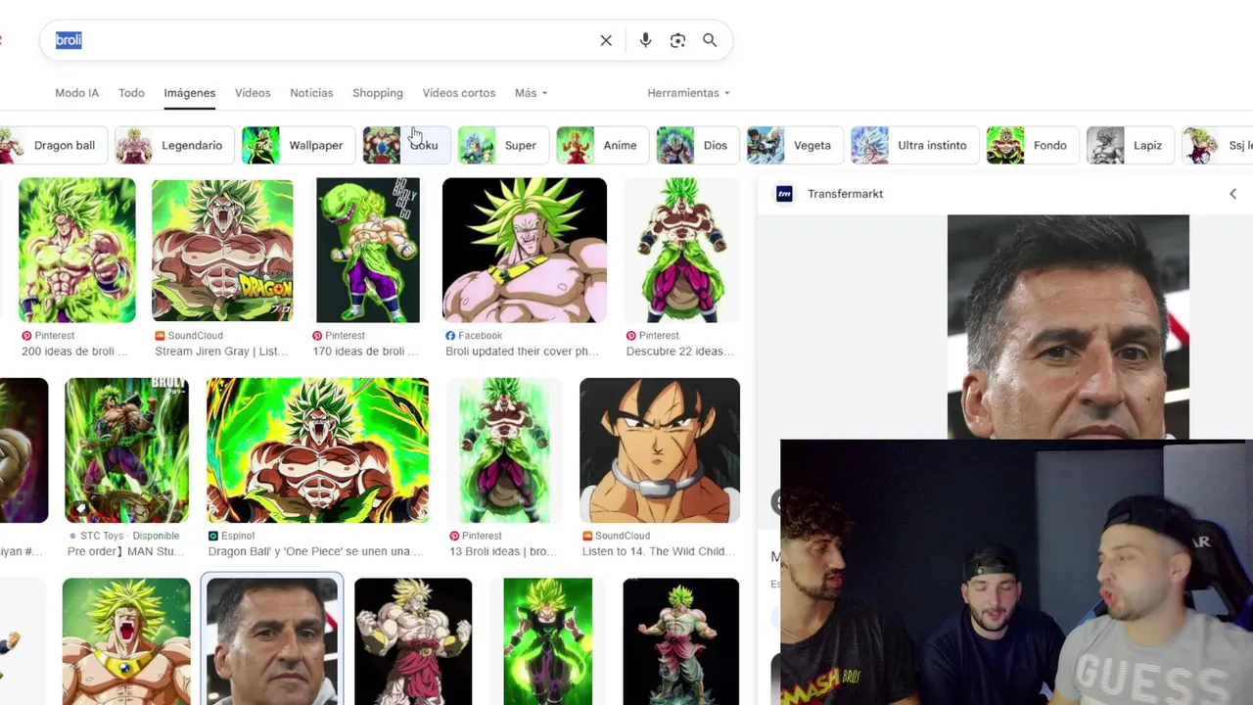The image size is (1253, 705).
Task: Open the 'Listen to 14. The Wild Child' image
Action: point(660,450)
